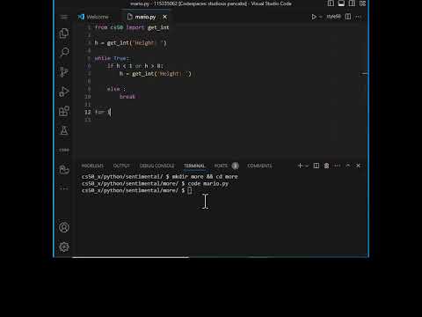This screenshot has height=317, width=422.
Task: Open the Extensions view
Action: coord(64,111)
